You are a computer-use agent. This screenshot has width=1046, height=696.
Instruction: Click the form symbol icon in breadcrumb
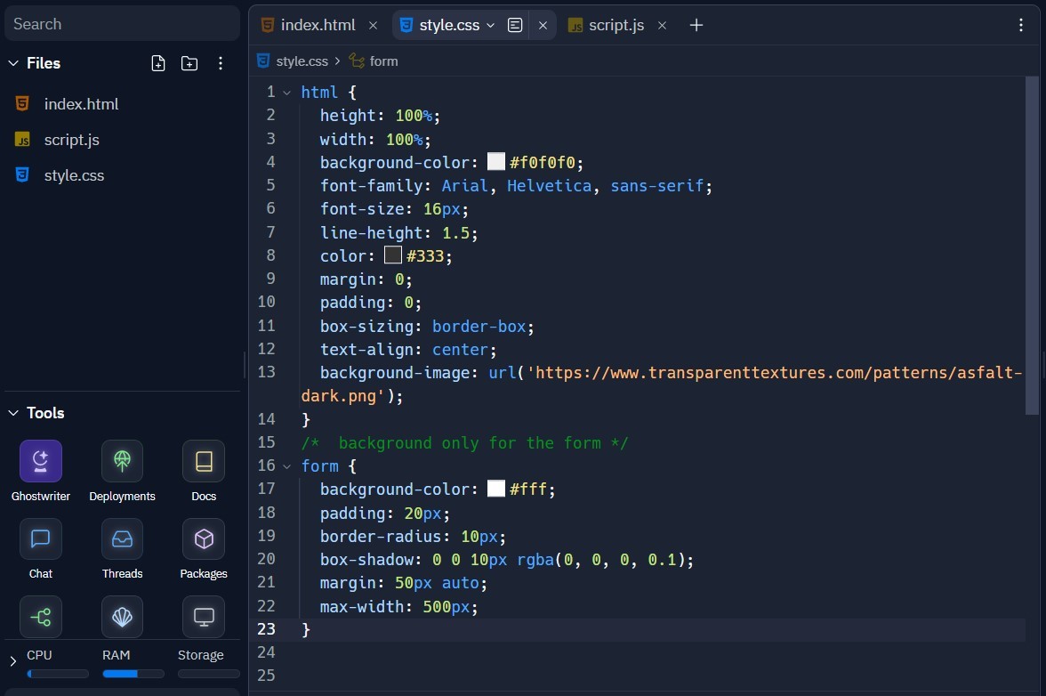(357, 61)
